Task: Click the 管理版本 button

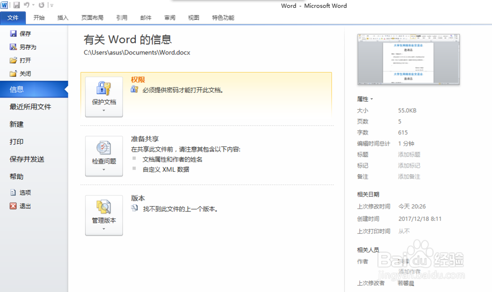Action: pyautogui.click(x=104, y=215)
